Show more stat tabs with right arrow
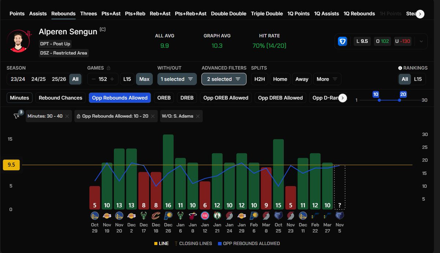The height and width of the screenshot is (253, 440). (x=420, y=14)
